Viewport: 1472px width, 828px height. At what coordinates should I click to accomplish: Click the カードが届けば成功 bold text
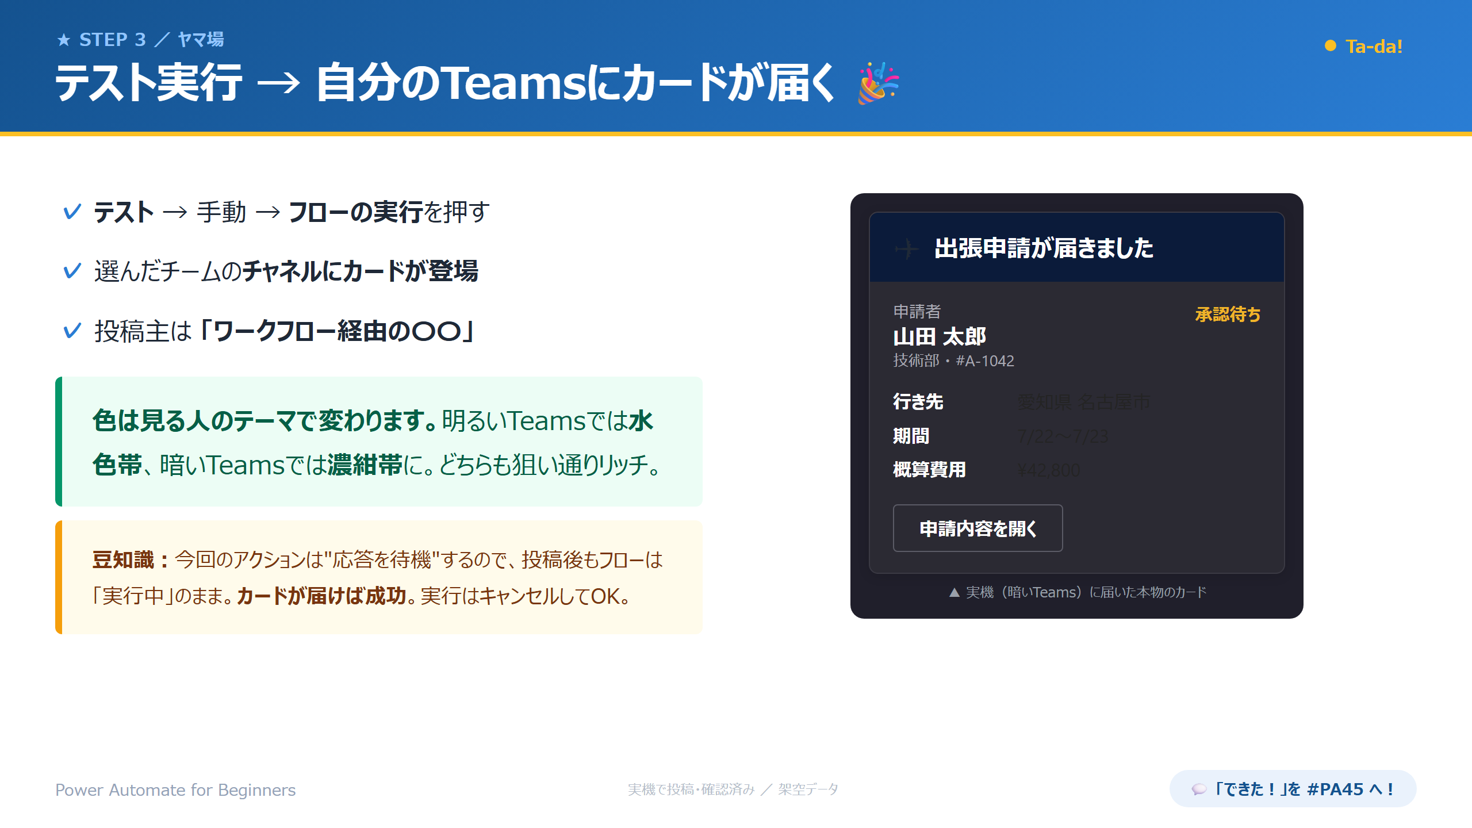(x=321, y=596)
